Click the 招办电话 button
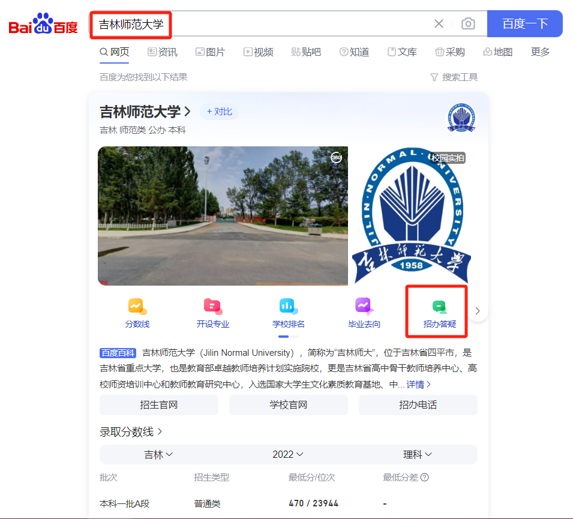The width and height of the screenshot is (573, 519). pyautogui.click(x=418, y=405)
